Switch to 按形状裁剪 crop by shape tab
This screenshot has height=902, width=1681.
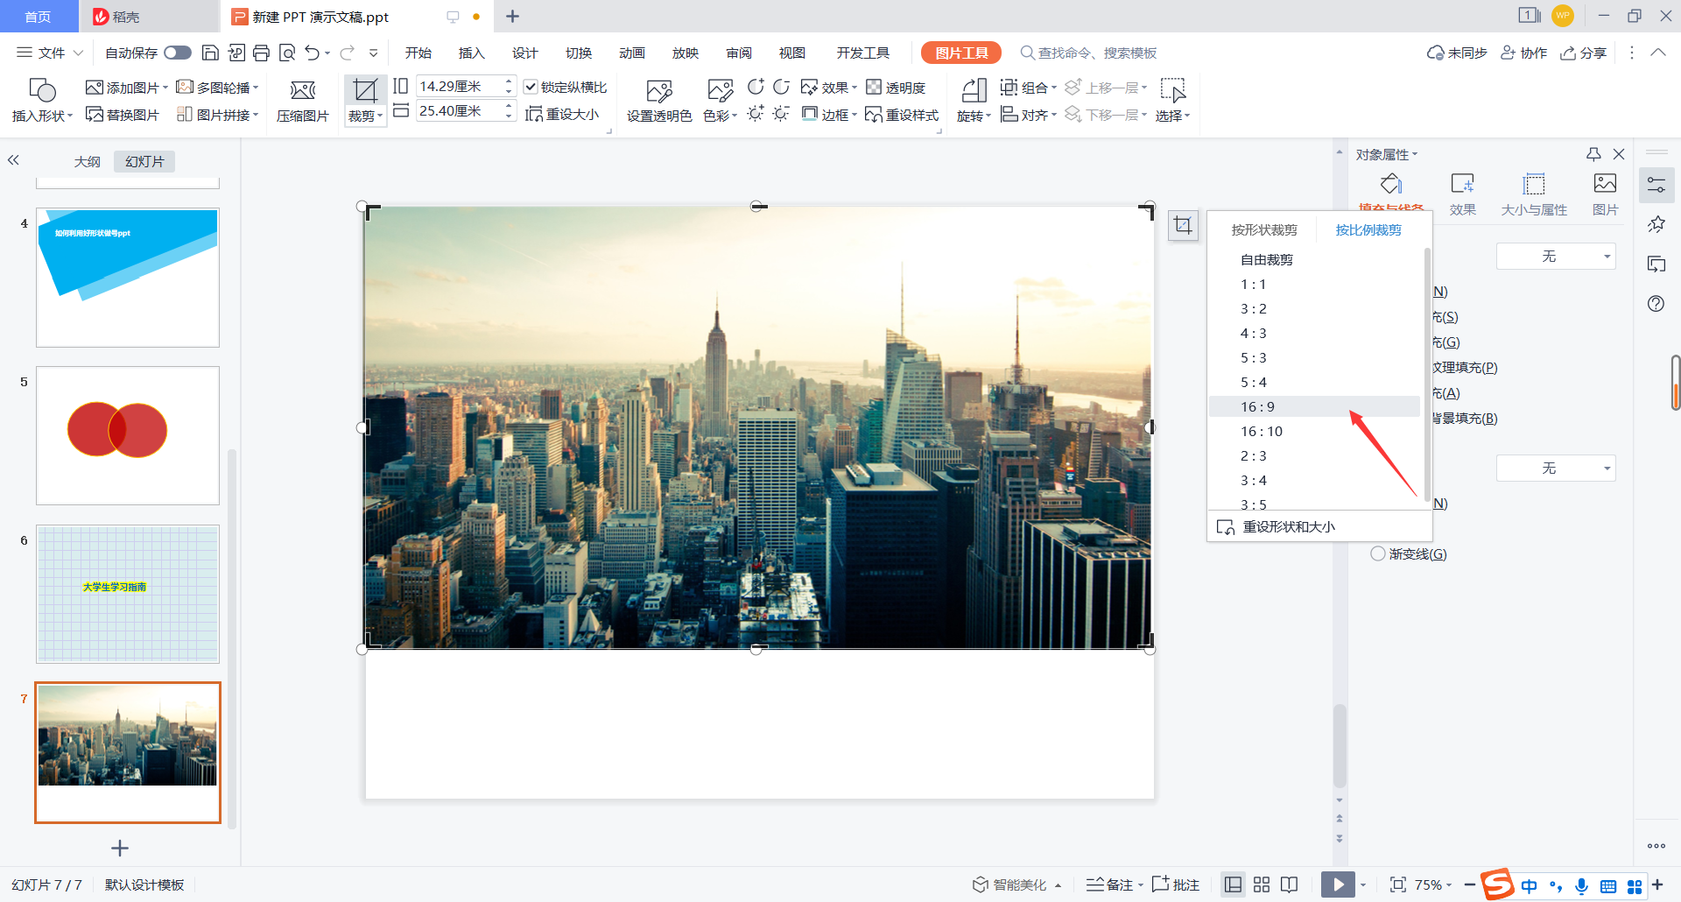[1264, 229]
